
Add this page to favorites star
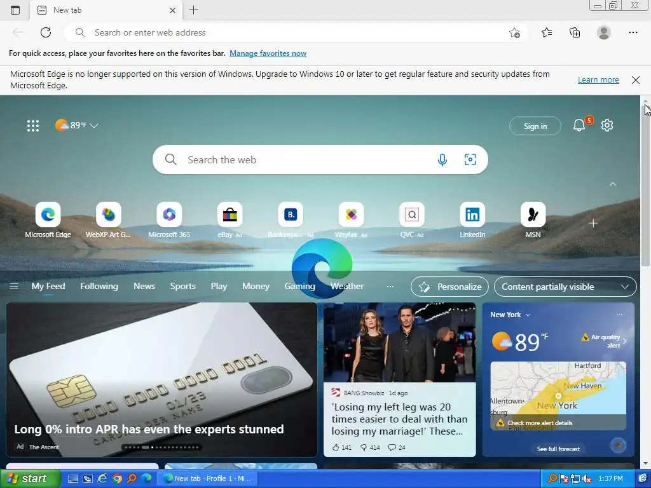[514, 33]
